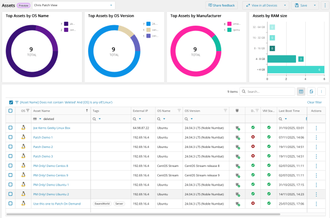Click Linux penguin icon for Patch Demo 2

pyautogui.click(x=23, y=147)
